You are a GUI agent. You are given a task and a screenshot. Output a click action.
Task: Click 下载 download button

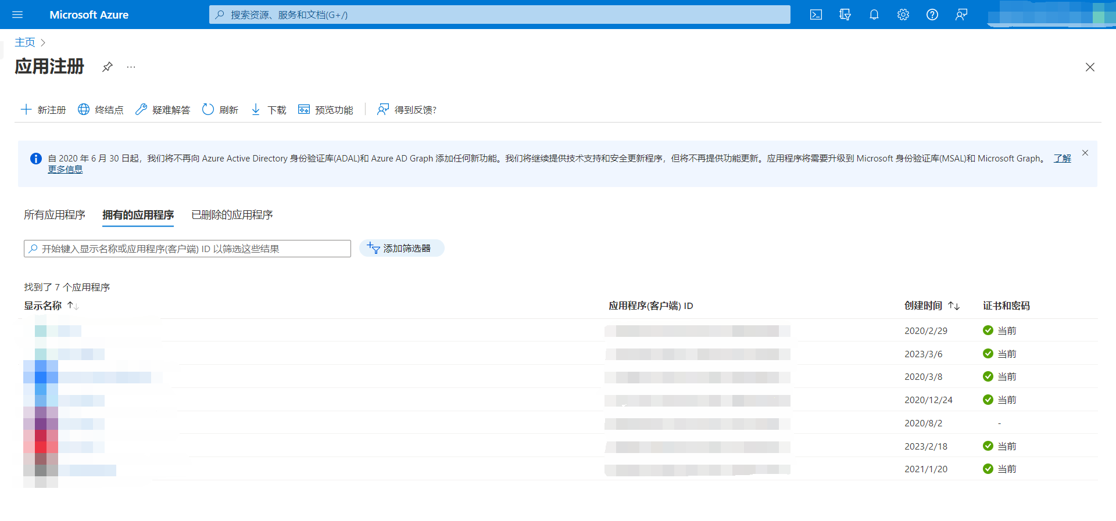269,110
